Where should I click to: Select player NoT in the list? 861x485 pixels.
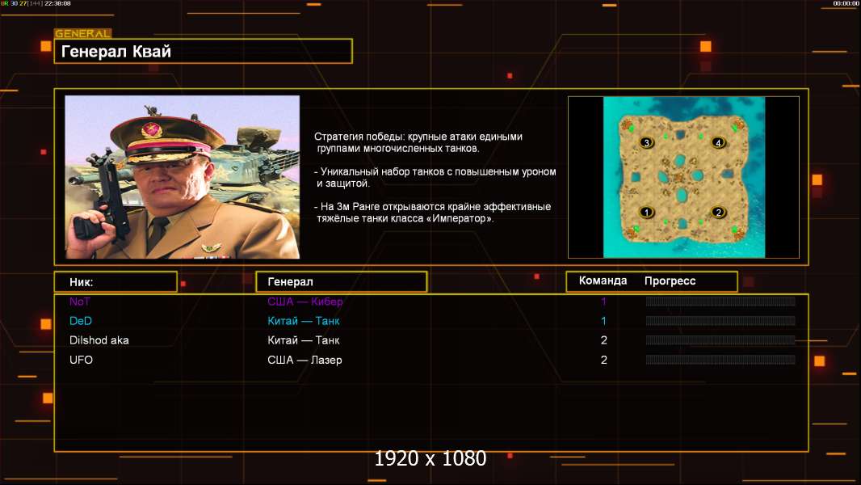click(x=80, y=302)
